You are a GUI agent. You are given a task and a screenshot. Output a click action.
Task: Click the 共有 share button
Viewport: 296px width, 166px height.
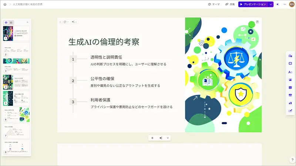pos(230,4)
